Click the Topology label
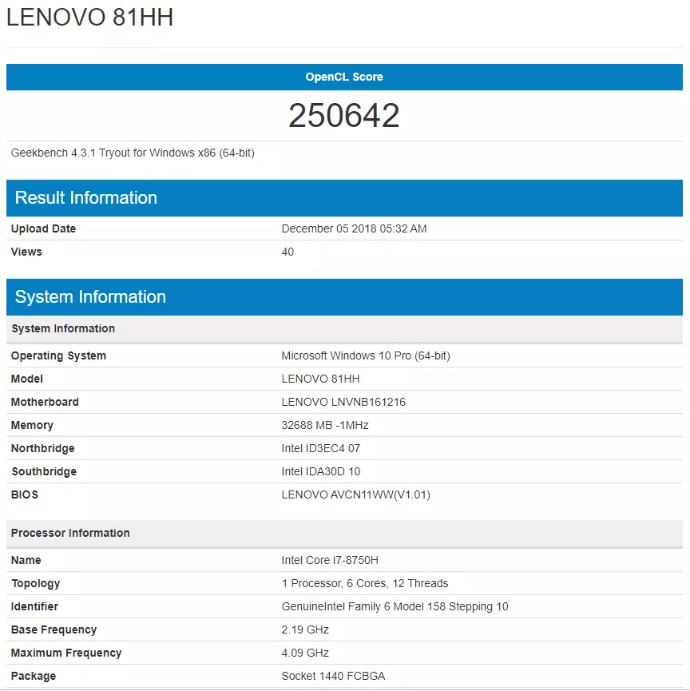The image size is (690, 691). click(x=36, y=584)
